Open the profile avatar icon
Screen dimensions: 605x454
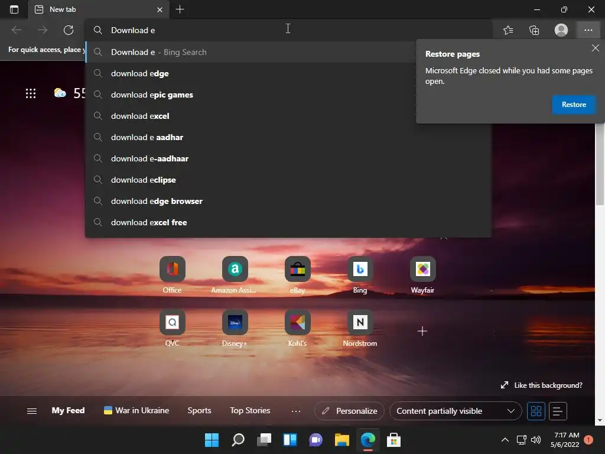click(x=561, y=30)
